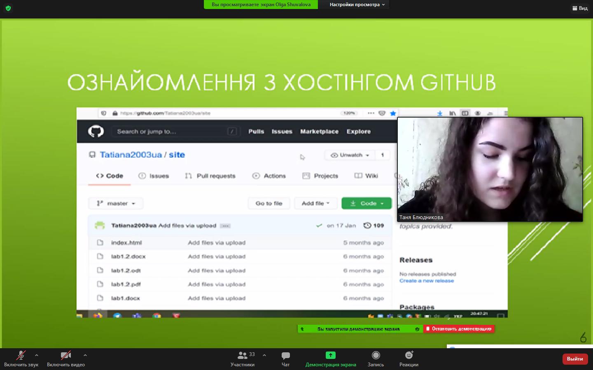Expand audio options arrow beside Включить звук
Viewport: 593px width, 370px height.
(x=37, y=355)
